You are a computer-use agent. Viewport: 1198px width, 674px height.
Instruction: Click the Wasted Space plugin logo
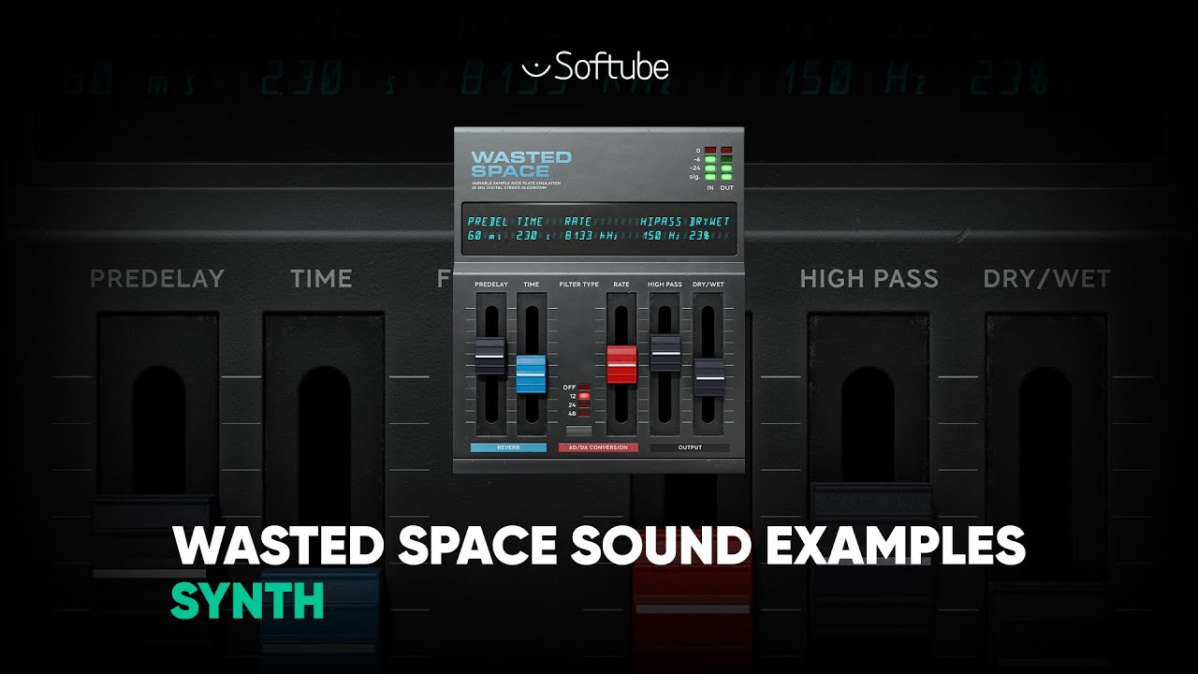coord(520,164)
